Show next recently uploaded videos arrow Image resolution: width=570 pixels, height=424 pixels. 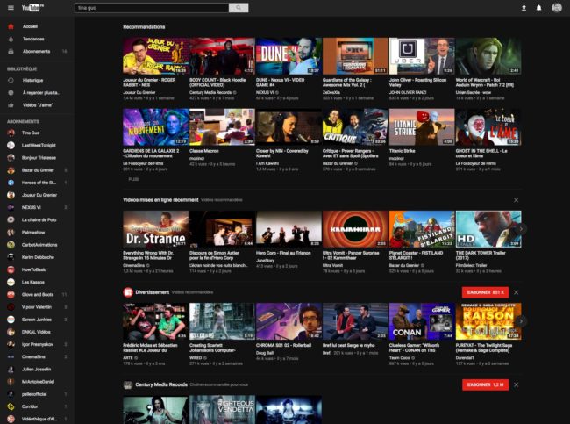coord(521,229)
